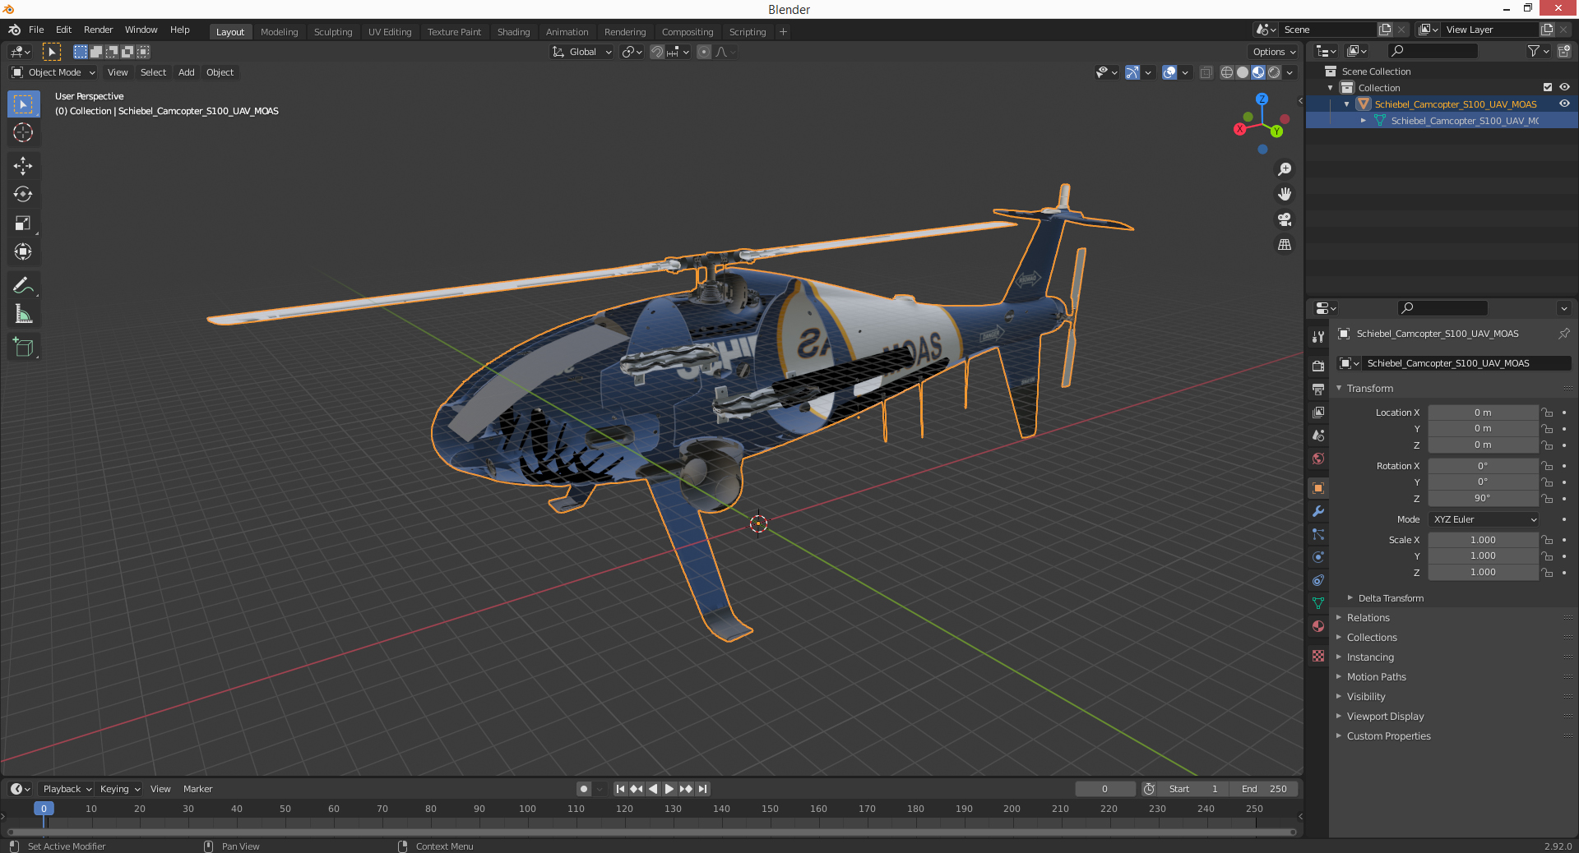Select the Cursor tool
This screenshot has width=1579, height=853.
click(23, 132)
